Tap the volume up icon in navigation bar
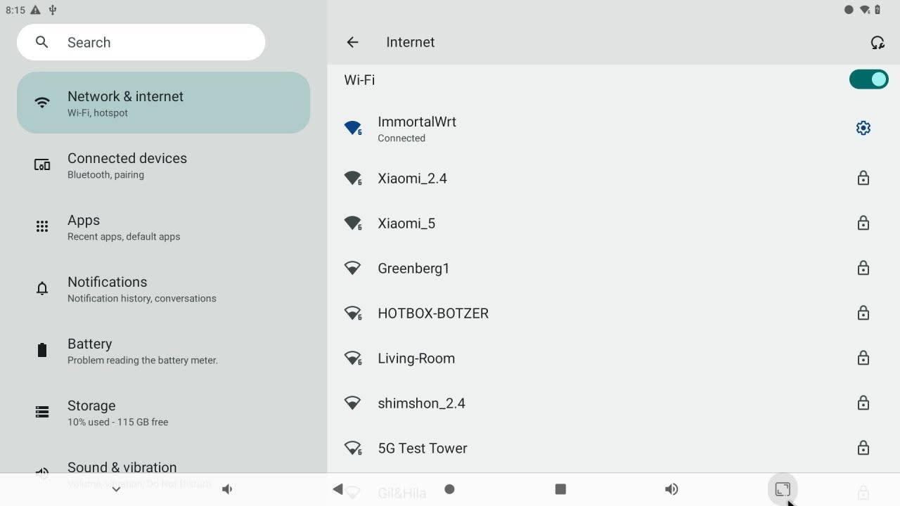The height and width of the screenshot is (506, 900). tap(671, 489)
